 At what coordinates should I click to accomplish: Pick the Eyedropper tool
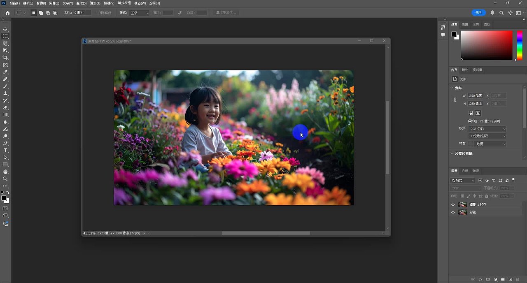click(x=5, y=72)
